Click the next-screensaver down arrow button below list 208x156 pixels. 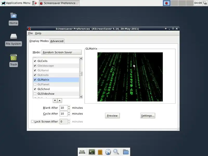click(x=55, y=101)
